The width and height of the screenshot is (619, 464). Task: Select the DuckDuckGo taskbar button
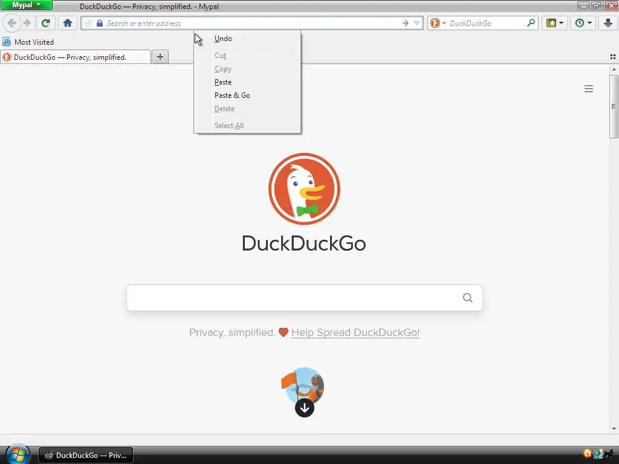[x=86, y=456]
